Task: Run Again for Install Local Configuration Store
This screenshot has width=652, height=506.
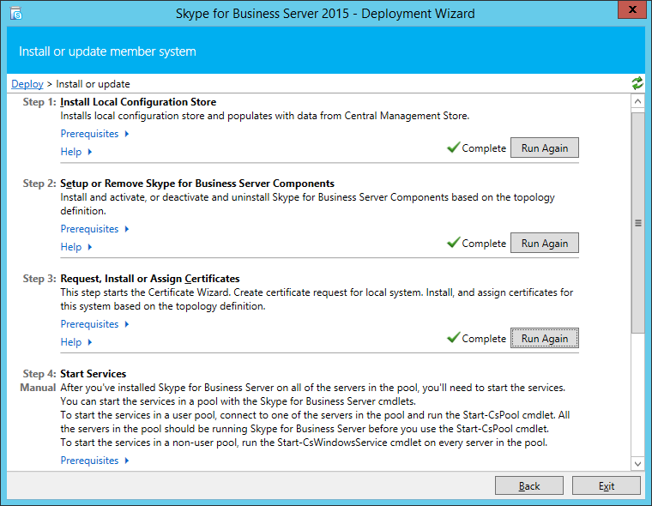Action: point(544,148)
